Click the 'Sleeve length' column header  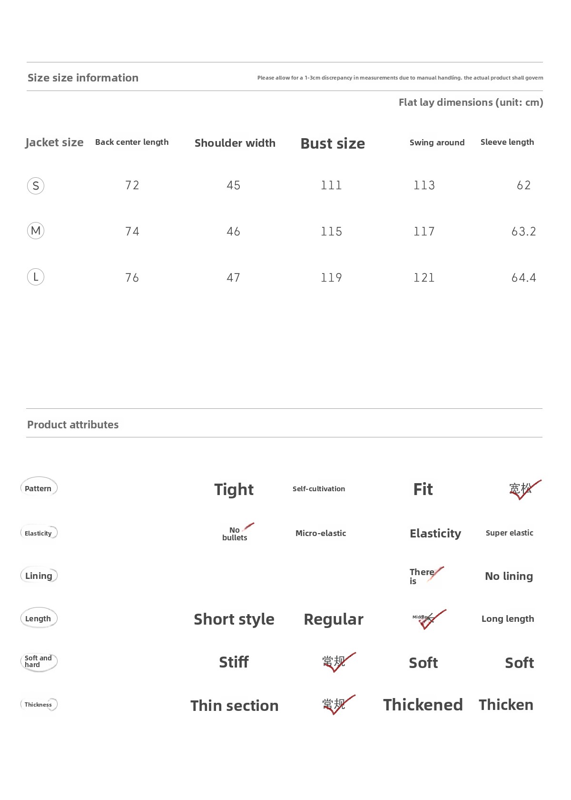tap(507, 142)
